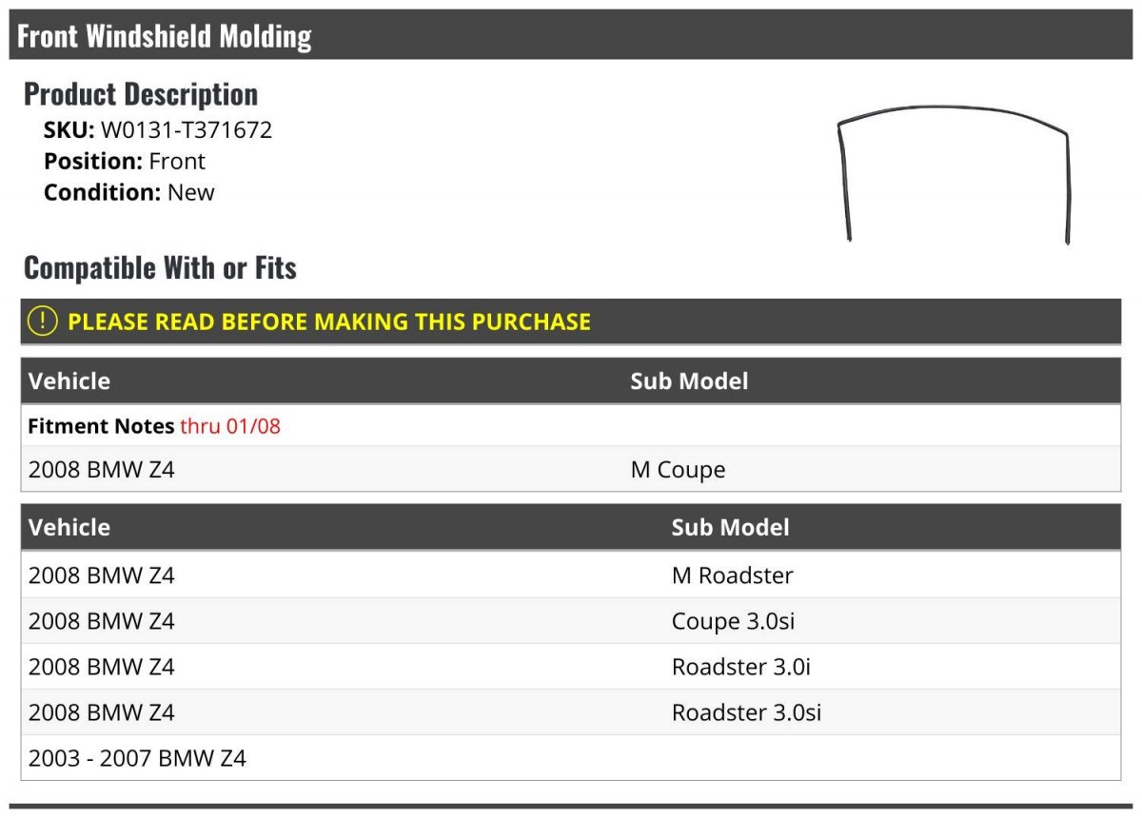Click the Compatible With or Fits heading
Viewport: 1142px width, 818px height.
point(160,268)
